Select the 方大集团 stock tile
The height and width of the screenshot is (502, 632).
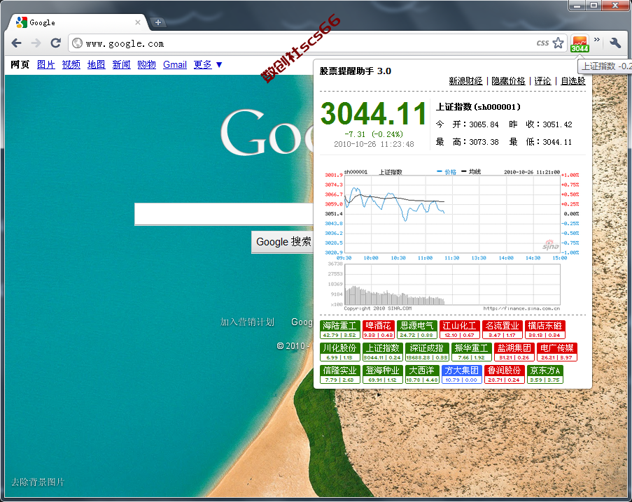[461, 374]
